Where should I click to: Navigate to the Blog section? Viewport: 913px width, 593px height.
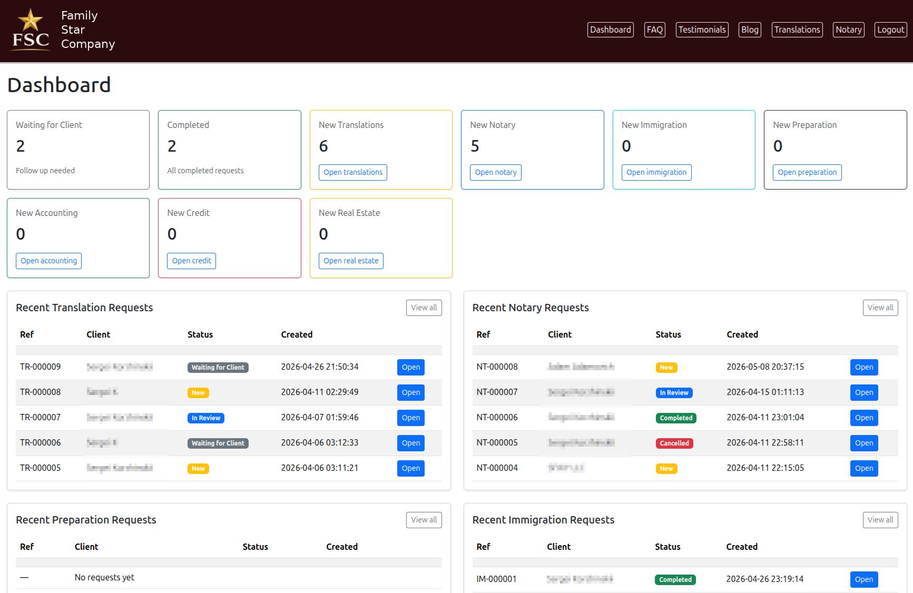coord(750,30)
